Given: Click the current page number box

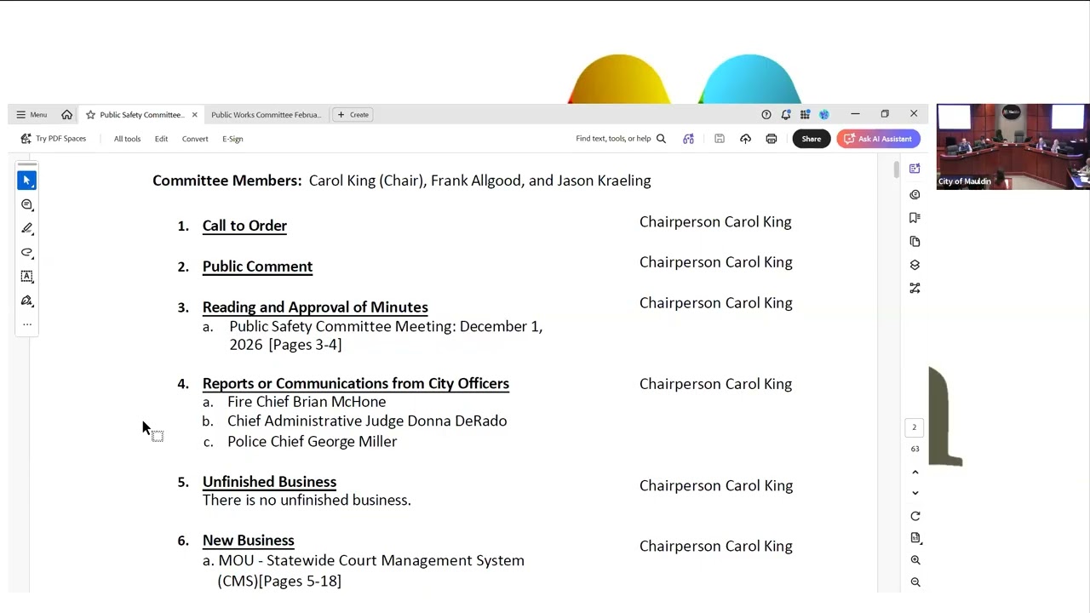Looking at the screenshot, I should [x=915, y=427].
